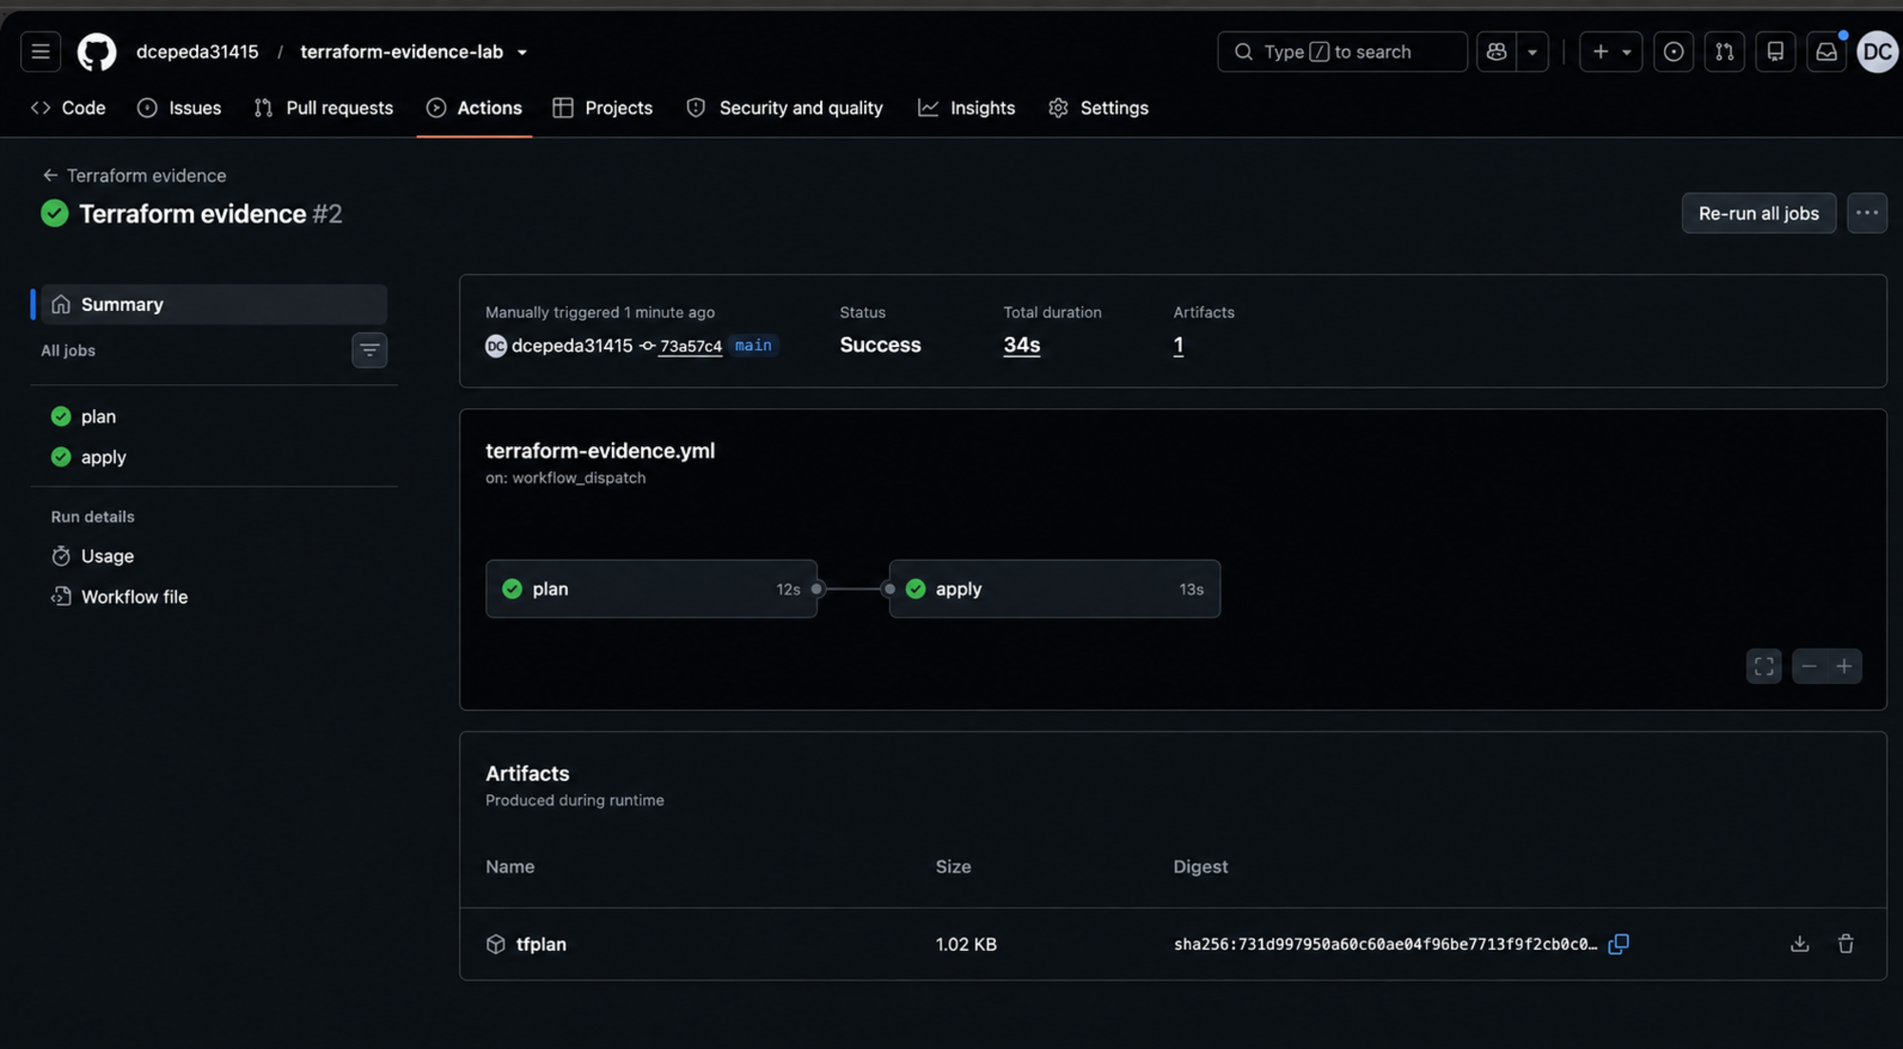The height and width of the screenshot is (1049, 1903).
Task: Open the Projects tab
Action: 602,107
